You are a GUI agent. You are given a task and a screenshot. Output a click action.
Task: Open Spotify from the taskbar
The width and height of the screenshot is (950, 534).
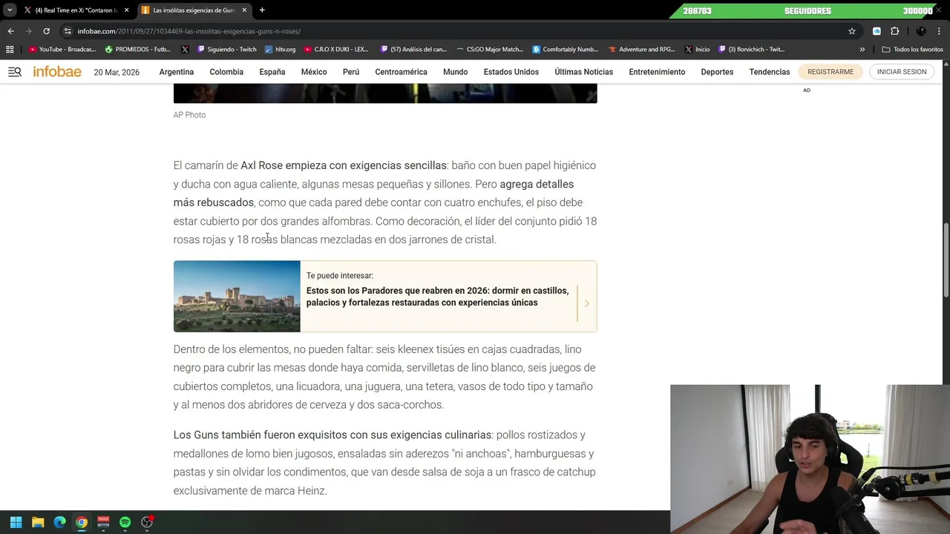point(125,522)
